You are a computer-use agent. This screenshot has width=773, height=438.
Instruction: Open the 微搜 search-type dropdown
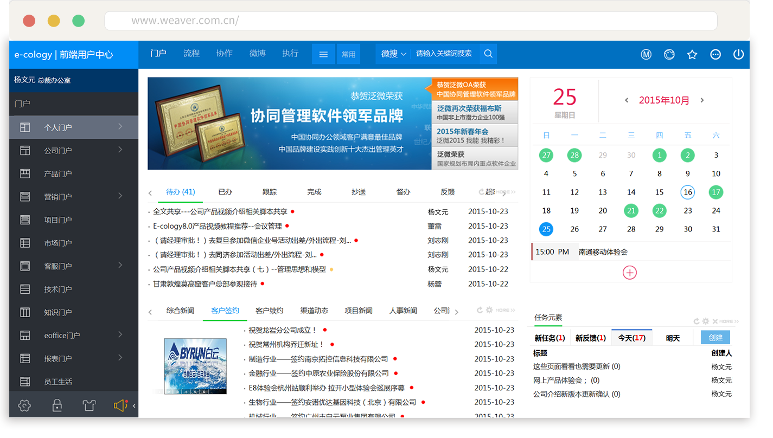(x=393, y=54)
